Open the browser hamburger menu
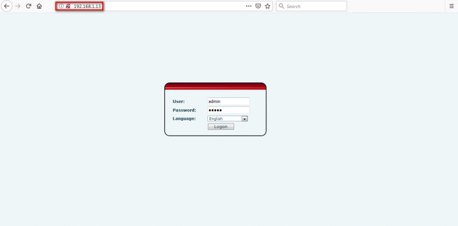This screenshot has height=226, width=458. (x=451, y=6)
